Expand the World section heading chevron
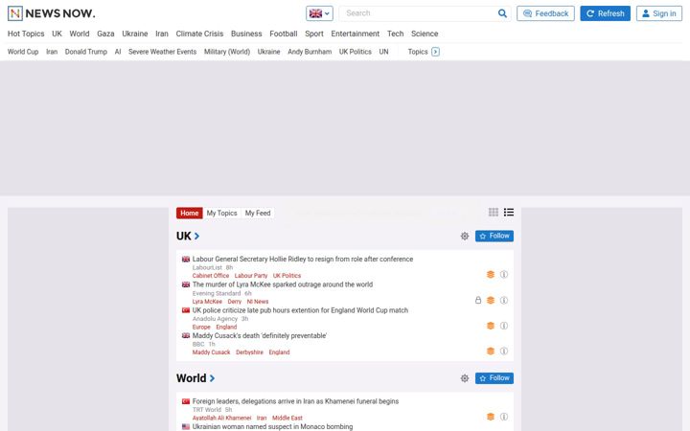690x431 pixels. (x=212, y=378)
